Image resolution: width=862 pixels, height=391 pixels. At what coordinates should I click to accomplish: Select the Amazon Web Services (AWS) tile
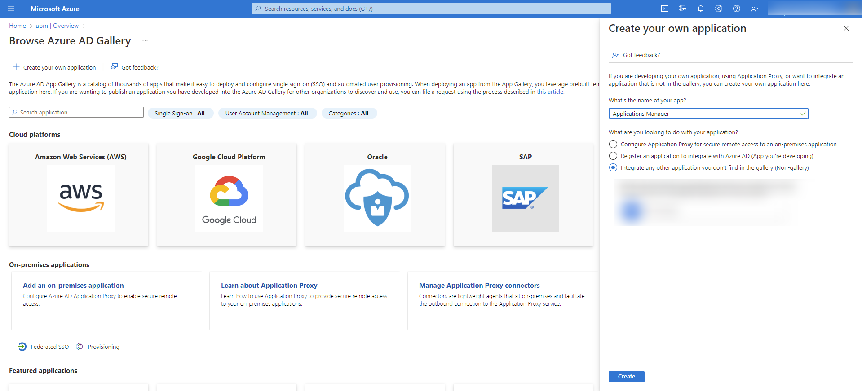(79, 194)
